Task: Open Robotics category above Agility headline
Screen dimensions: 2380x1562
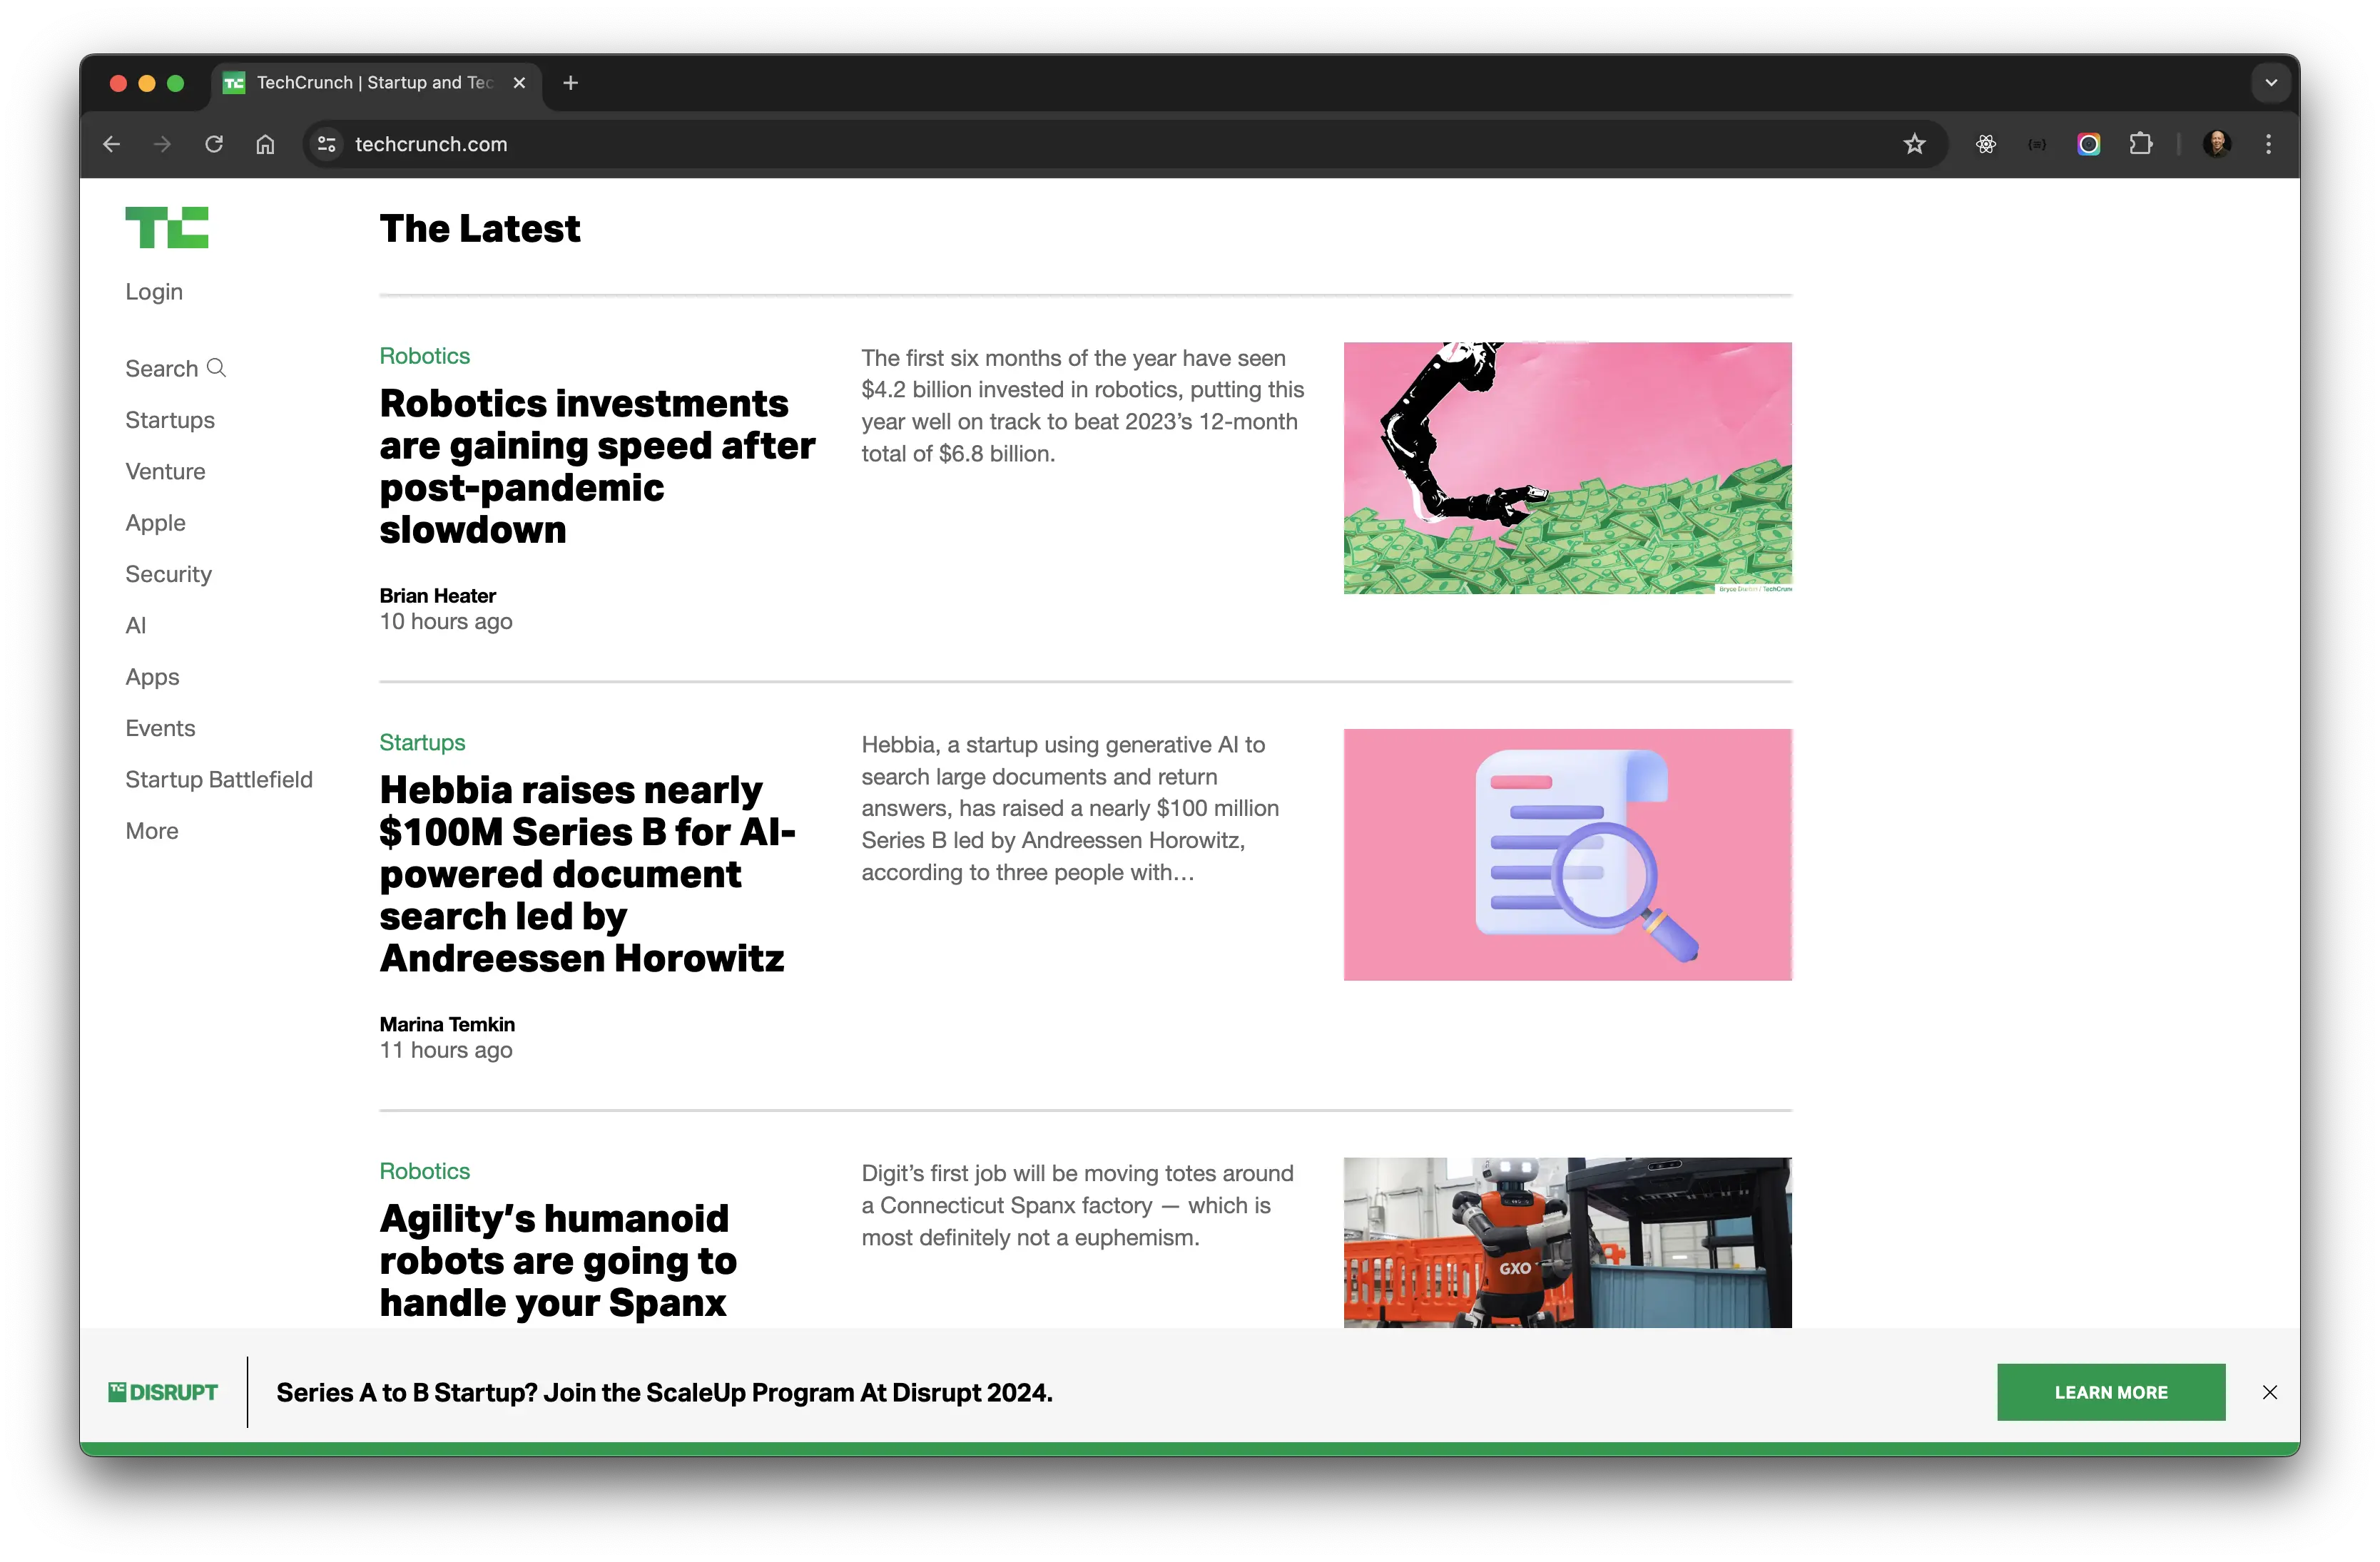Action: (424, 1171)
